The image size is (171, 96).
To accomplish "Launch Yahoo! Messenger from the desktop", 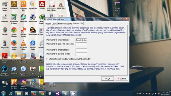I will pos(23,84).
